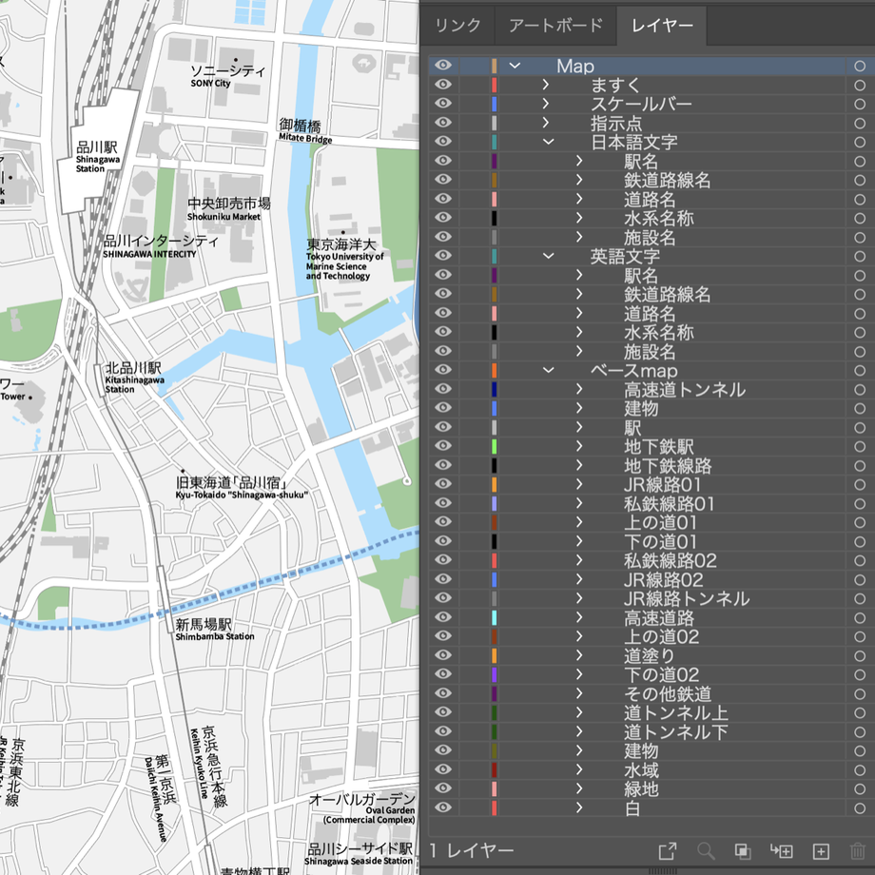The width and height of the screenshot is (875, 875).
Task: Collapse the Map layer chevron
Action: point(515,66)
